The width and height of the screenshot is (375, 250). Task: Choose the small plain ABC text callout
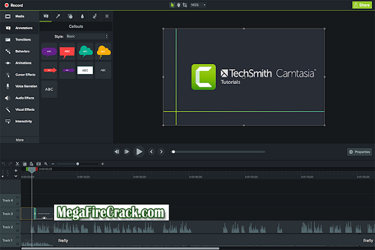pyautogui.click(x=103, y=70)
